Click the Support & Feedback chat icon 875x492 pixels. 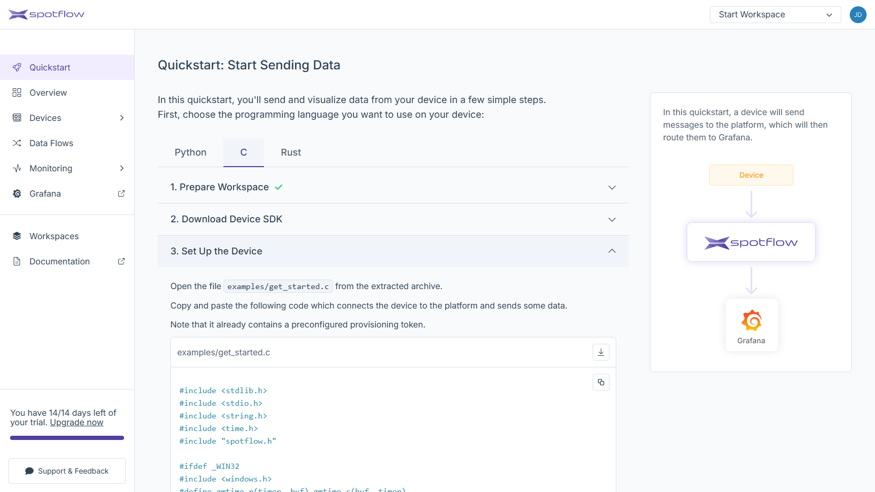pos(29,471)
